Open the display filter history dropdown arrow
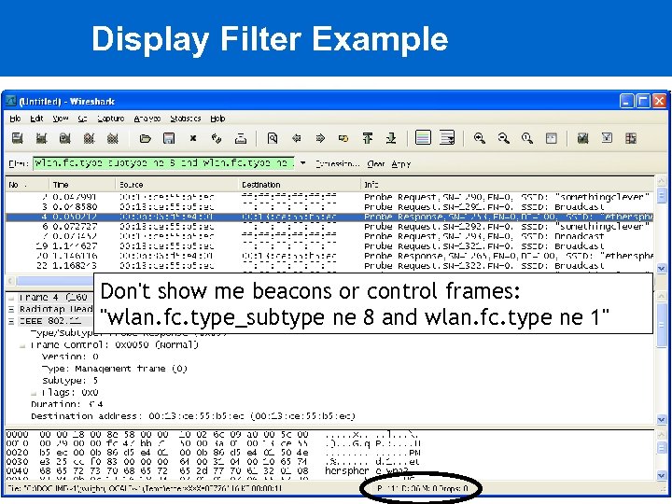 pyautogui.click(x=302, y=163)
